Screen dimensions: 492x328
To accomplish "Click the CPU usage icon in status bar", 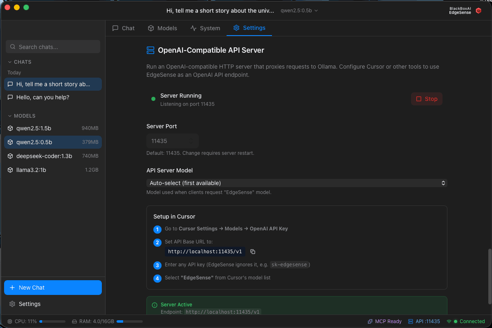I will coord(10,321).
